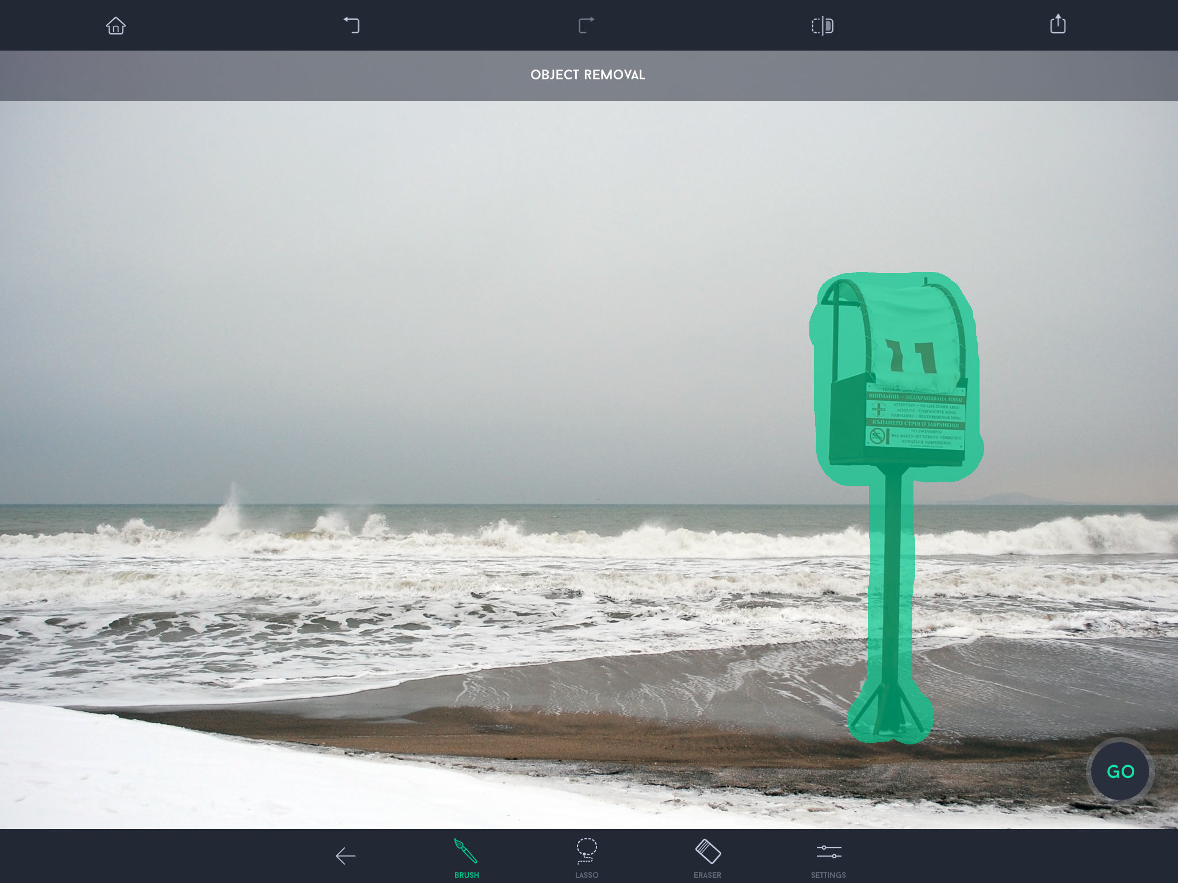Click the OBJECT REMOVAL title bar
This screenshot has height=883, width=1178.
coord(588,75)
